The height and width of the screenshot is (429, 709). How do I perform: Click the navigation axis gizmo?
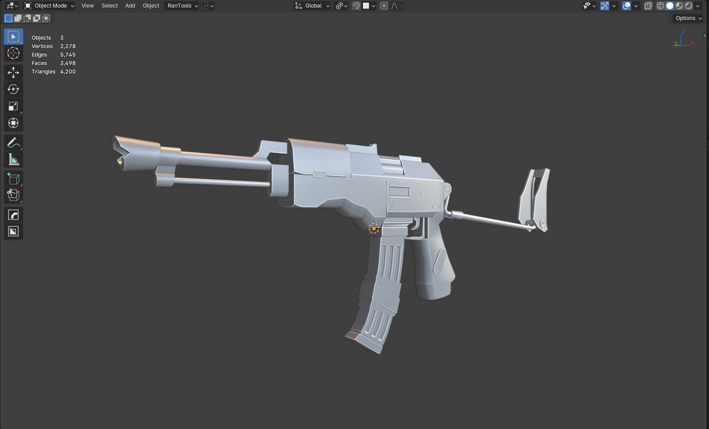pos(683,39)
